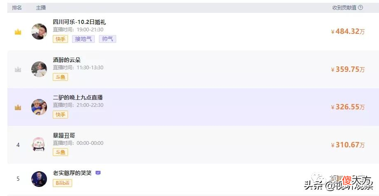Click broadcast time 21:00-22:30

[x=90, y=105]
